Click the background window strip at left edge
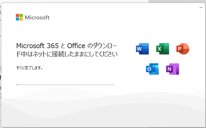 pos(1,66)
